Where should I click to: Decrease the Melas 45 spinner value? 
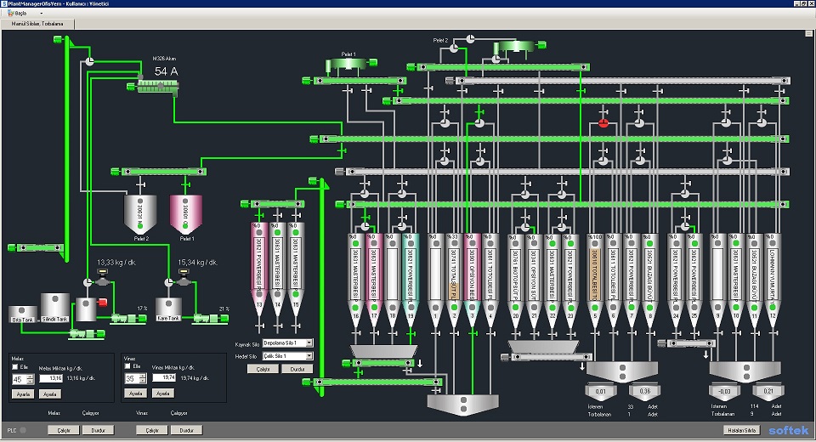[31, 382]
